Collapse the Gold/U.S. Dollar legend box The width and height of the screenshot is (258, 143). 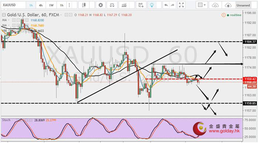4,15
